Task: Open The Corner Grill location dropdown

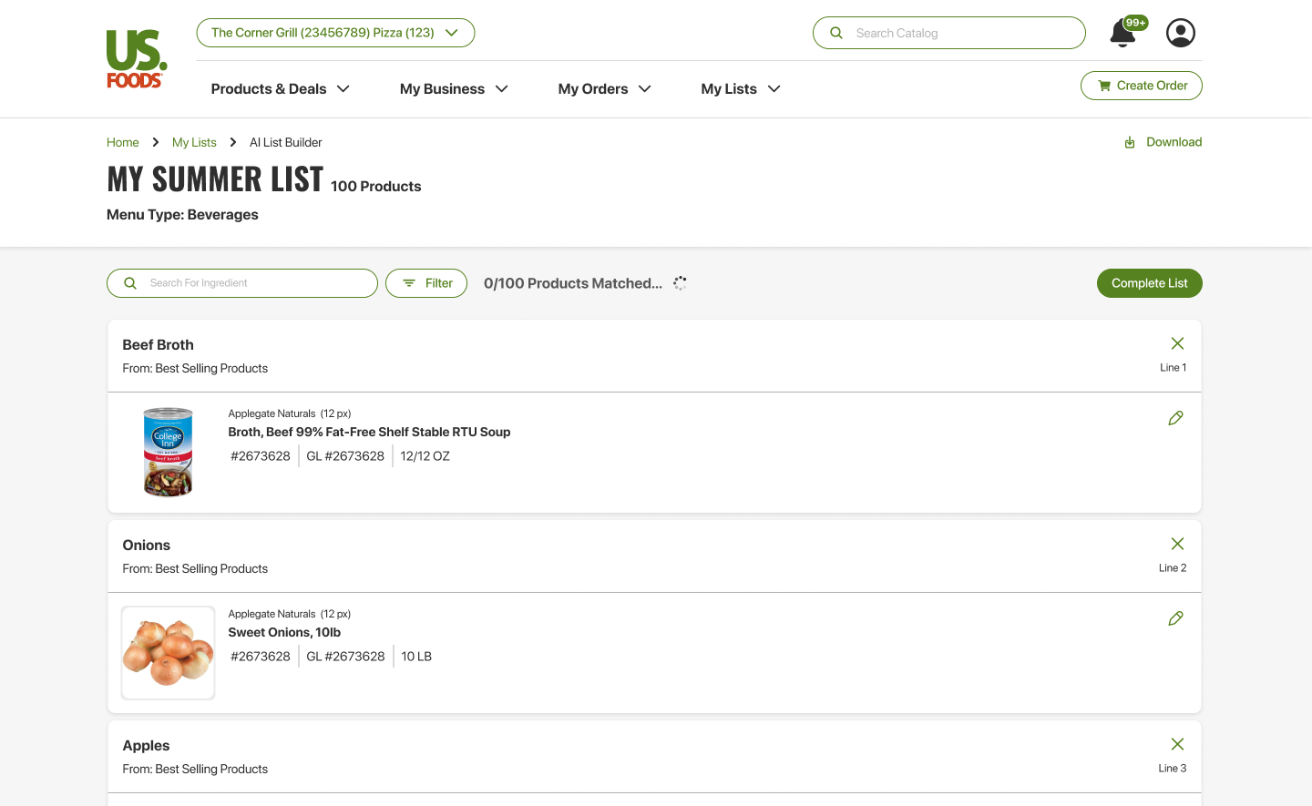Action: 334,32
